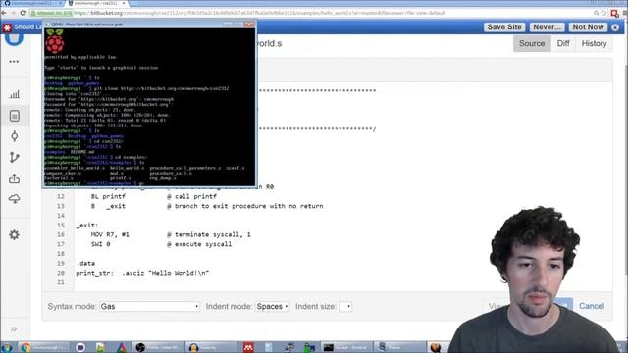Expand the sidebar with double-chevron icon
Screen dimensions: 628x353
pos(14,329)
